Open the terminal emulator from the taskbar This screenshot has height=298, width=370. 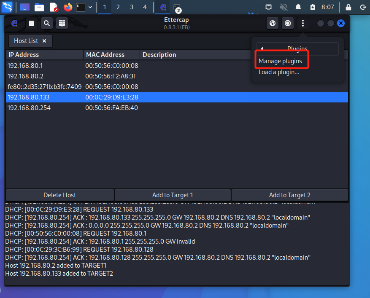pos(81,7)
